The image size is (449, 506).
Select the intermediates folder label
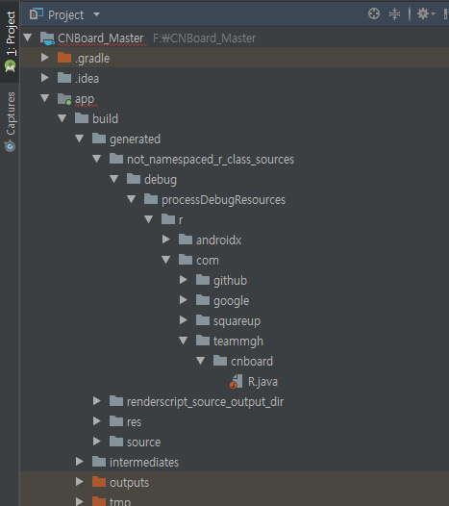pos(144,463)
